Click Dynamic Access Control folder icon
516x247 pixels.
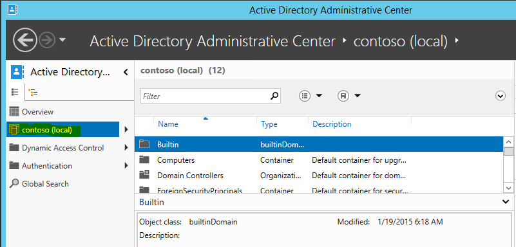14,147
